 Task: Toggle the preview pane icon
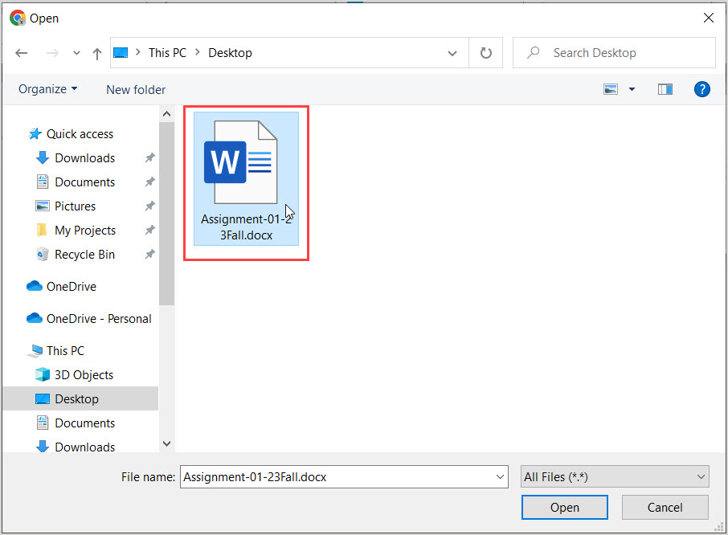pos(665,89)
